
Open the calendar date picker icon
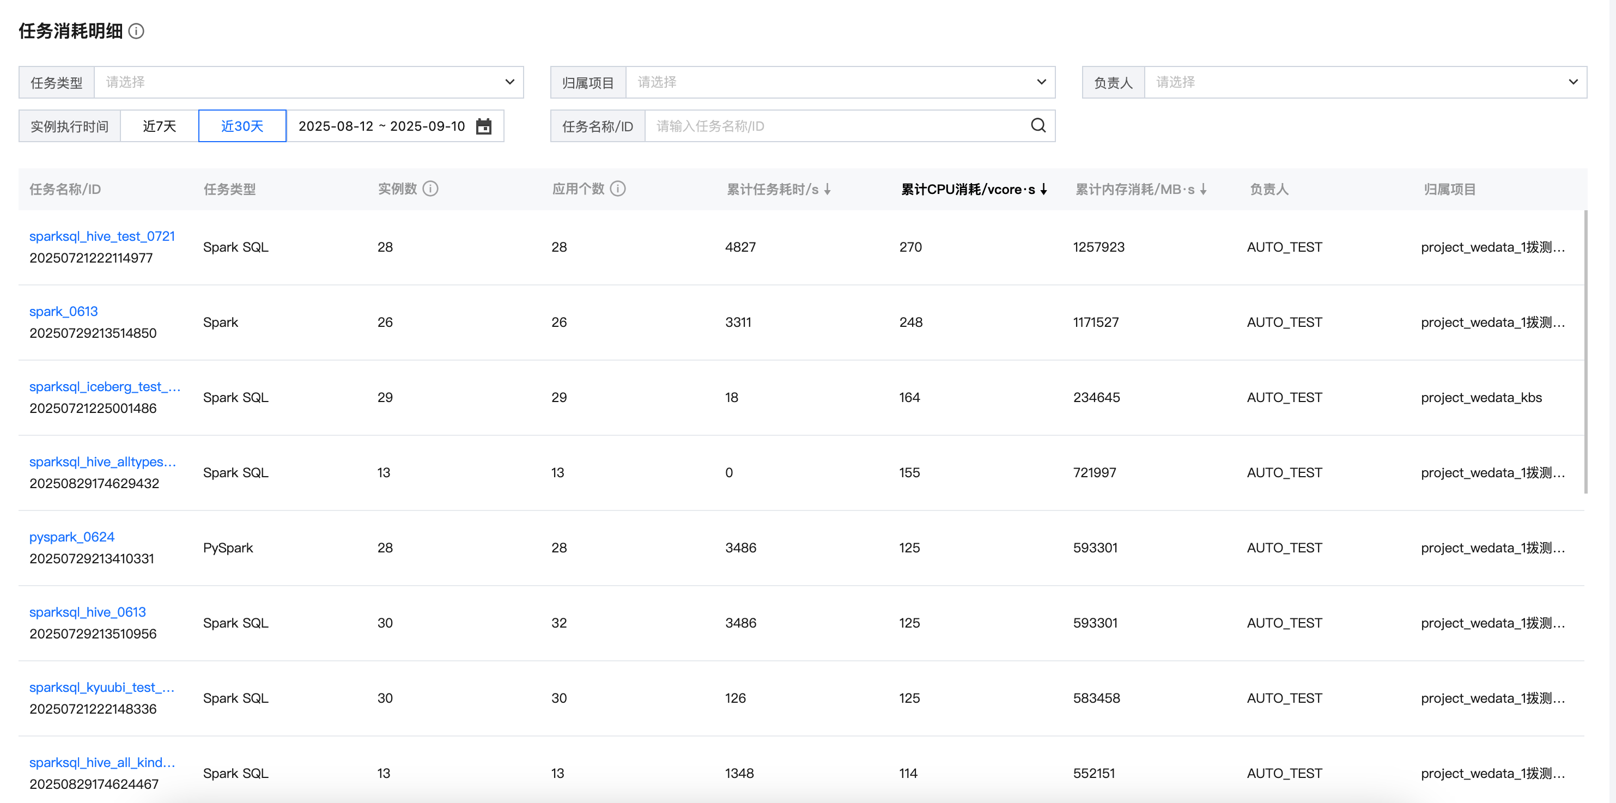[x=484, y=126]
